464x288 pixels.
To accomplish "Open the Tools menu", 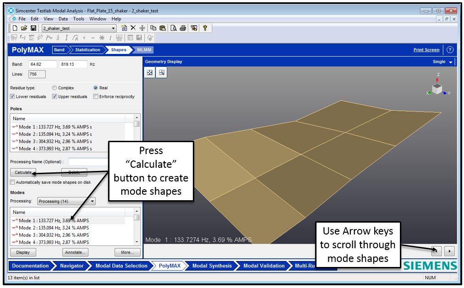I will pos(79,19).
